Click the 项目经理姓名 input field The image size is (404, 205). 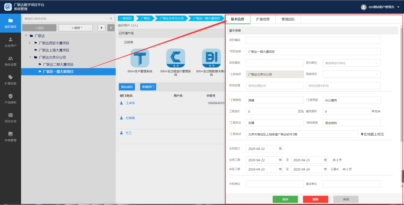point(275,86)
